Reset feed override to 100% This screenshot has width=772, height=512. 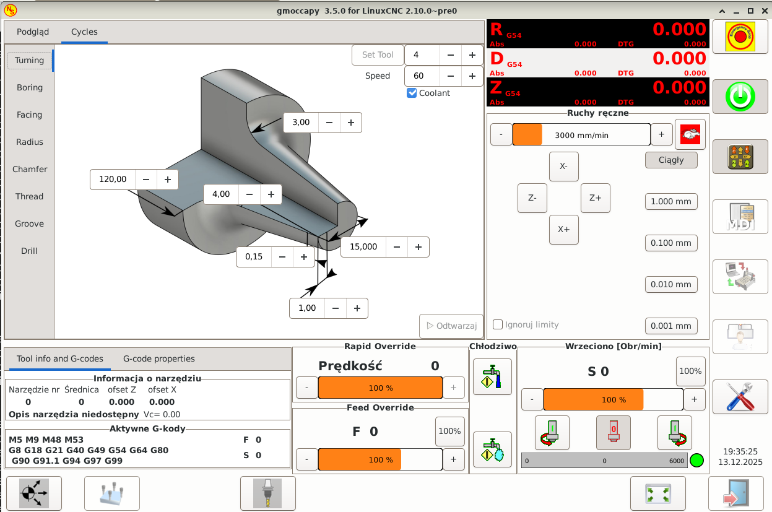tap(449, 432)
